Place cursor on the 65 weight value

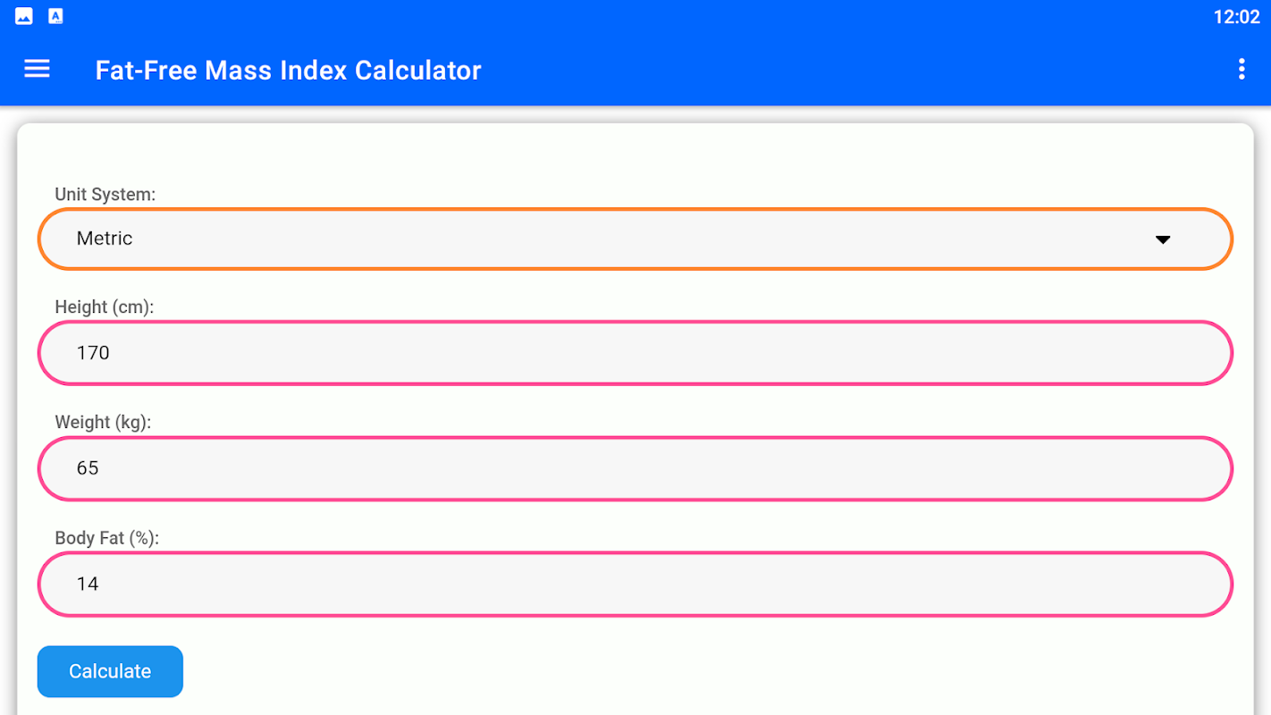(x=88, y=468)
